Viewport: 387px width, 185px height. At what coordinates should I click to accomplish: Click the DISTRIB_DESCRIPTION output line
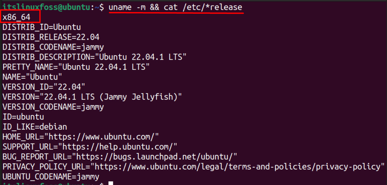pyautogui.click(x=95, y=57)
